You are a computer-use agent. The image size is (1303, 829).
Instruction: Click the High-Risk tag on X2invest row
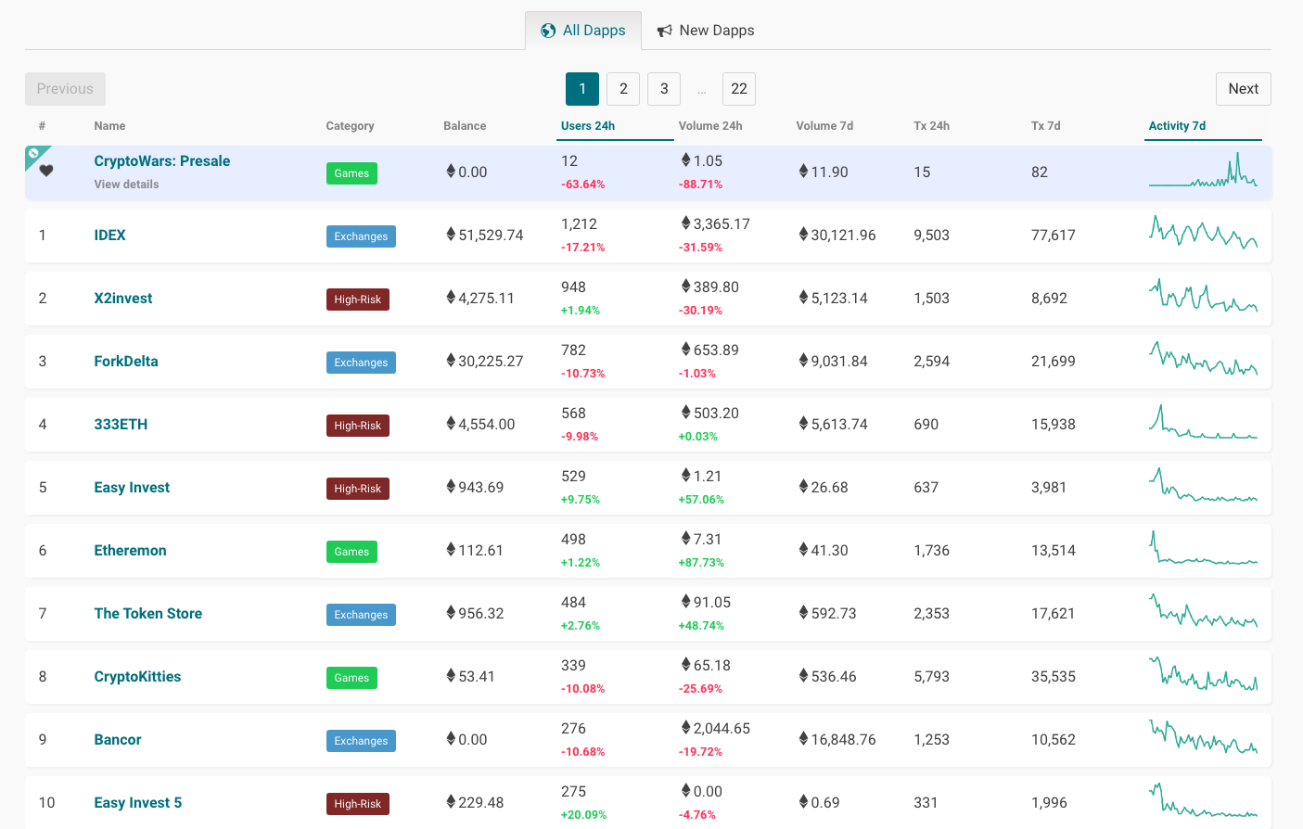(358, 300)
